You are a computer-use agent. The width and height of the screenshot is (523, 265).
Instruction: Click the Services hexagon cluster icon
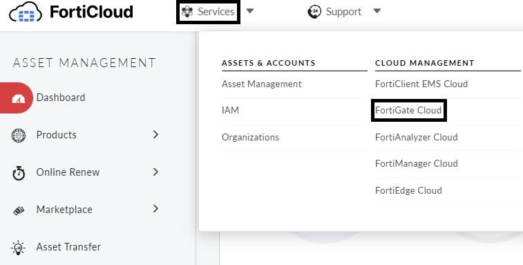pyautogui.click(x=187, y=12)
